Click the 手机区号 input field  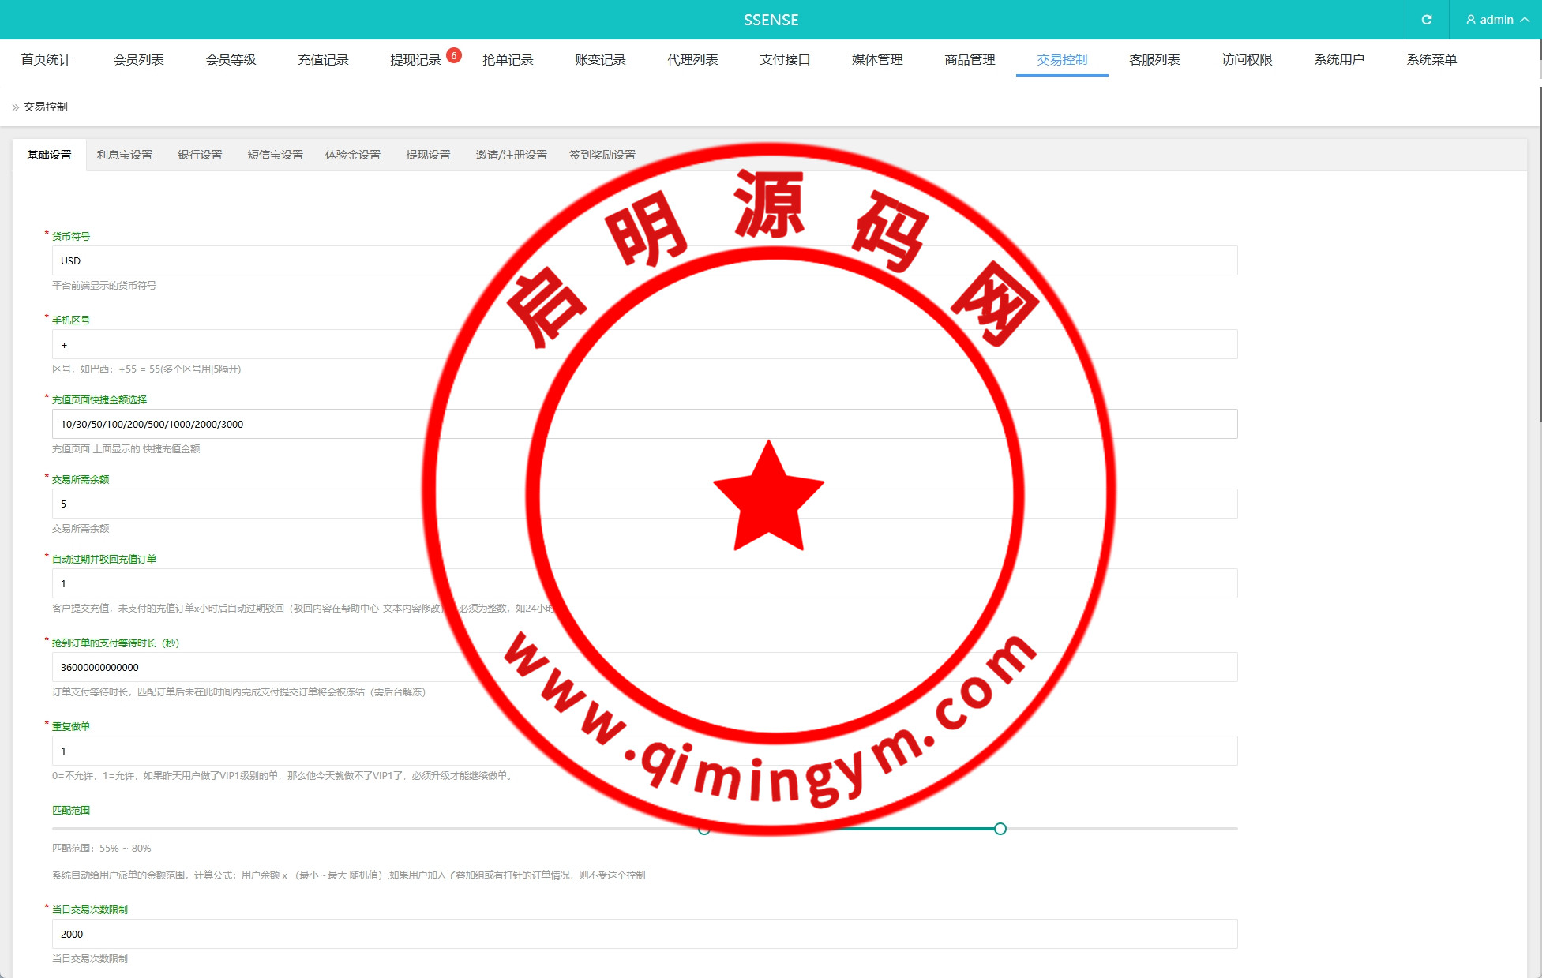(x=316, y=345)
